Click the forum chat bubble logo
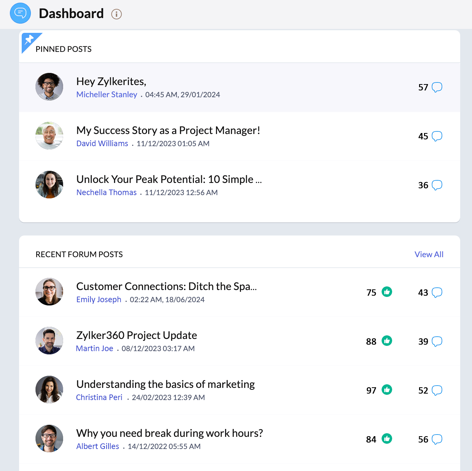The width and height of the screenshot is (472, 471). (x=20, y=13)
